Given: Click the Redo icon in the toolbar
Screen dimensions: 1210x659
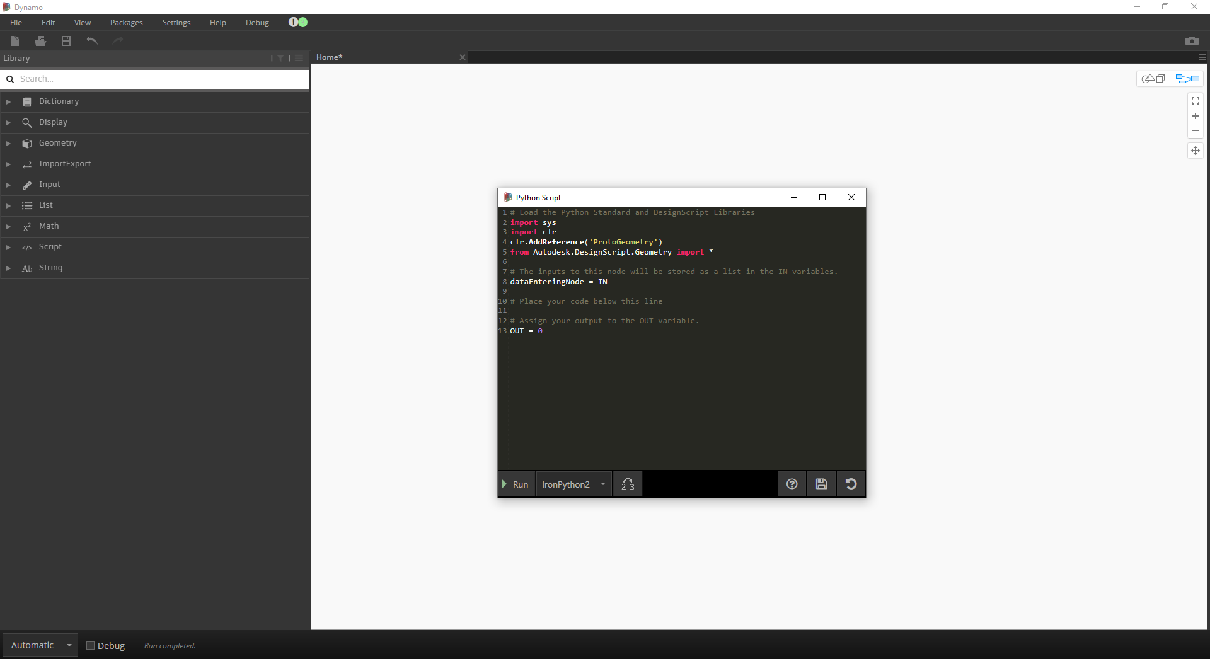Looking at the screenshot, I should [117, 40].
